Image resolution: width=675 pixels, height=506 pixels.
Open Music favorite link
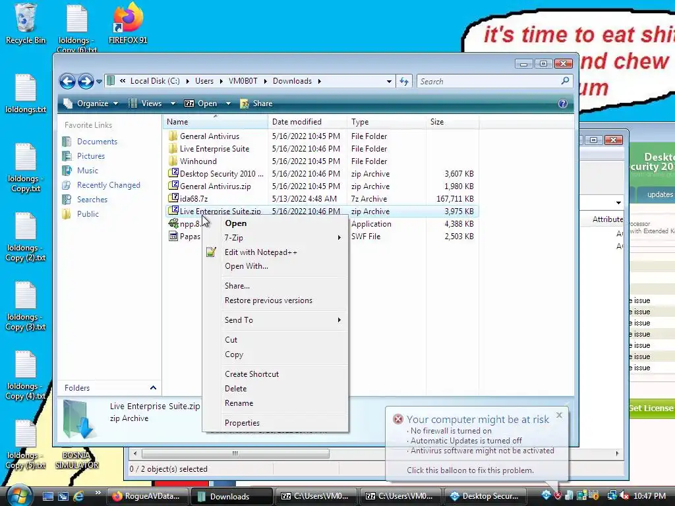coord(88,171)
